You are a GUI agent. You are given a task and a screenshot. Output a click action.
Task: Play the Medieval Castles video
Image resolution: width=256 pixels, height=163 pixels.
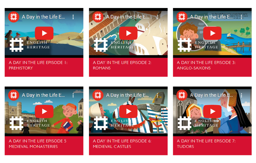[128, 111]
